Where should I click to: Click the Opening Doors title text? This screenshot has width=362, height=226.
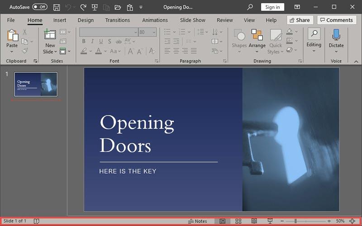point(137,134)
